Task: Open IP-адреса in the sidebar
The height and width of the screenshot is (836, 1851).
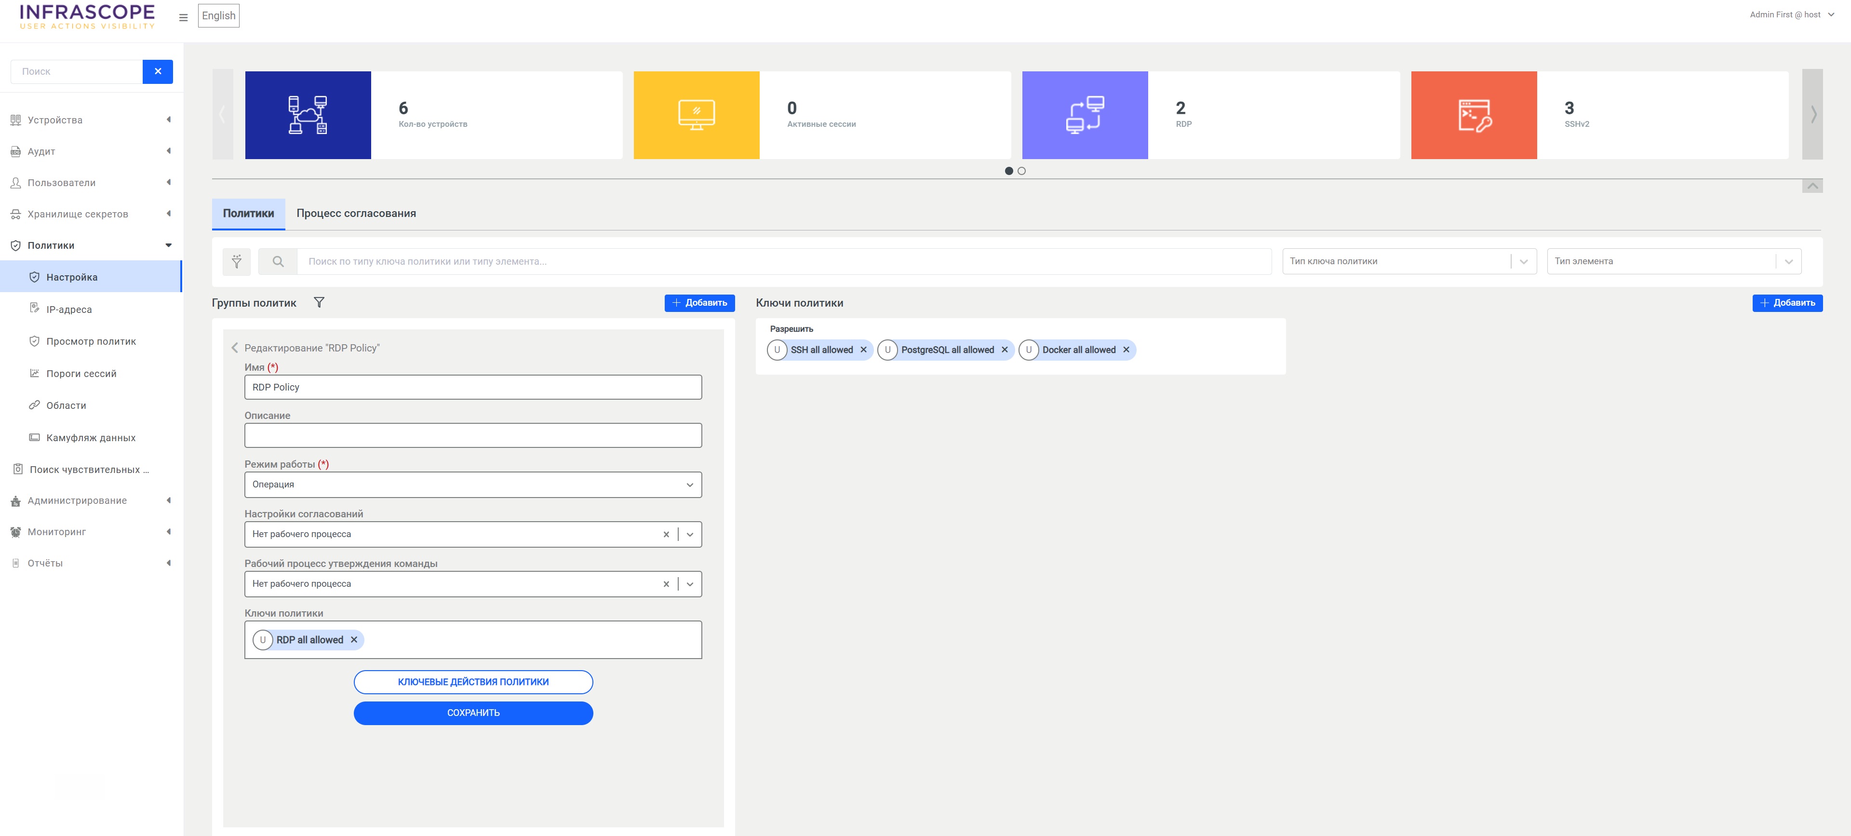Action: coord(69,310)
